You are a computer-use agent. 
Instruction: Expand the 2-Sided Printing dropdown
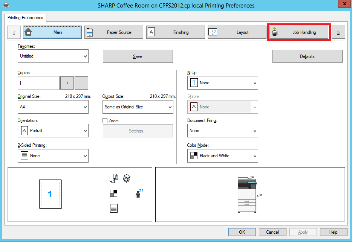53,156
